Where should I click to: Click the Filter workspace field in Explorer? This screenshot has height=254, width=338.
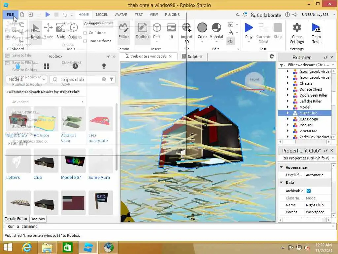[308, 65]
